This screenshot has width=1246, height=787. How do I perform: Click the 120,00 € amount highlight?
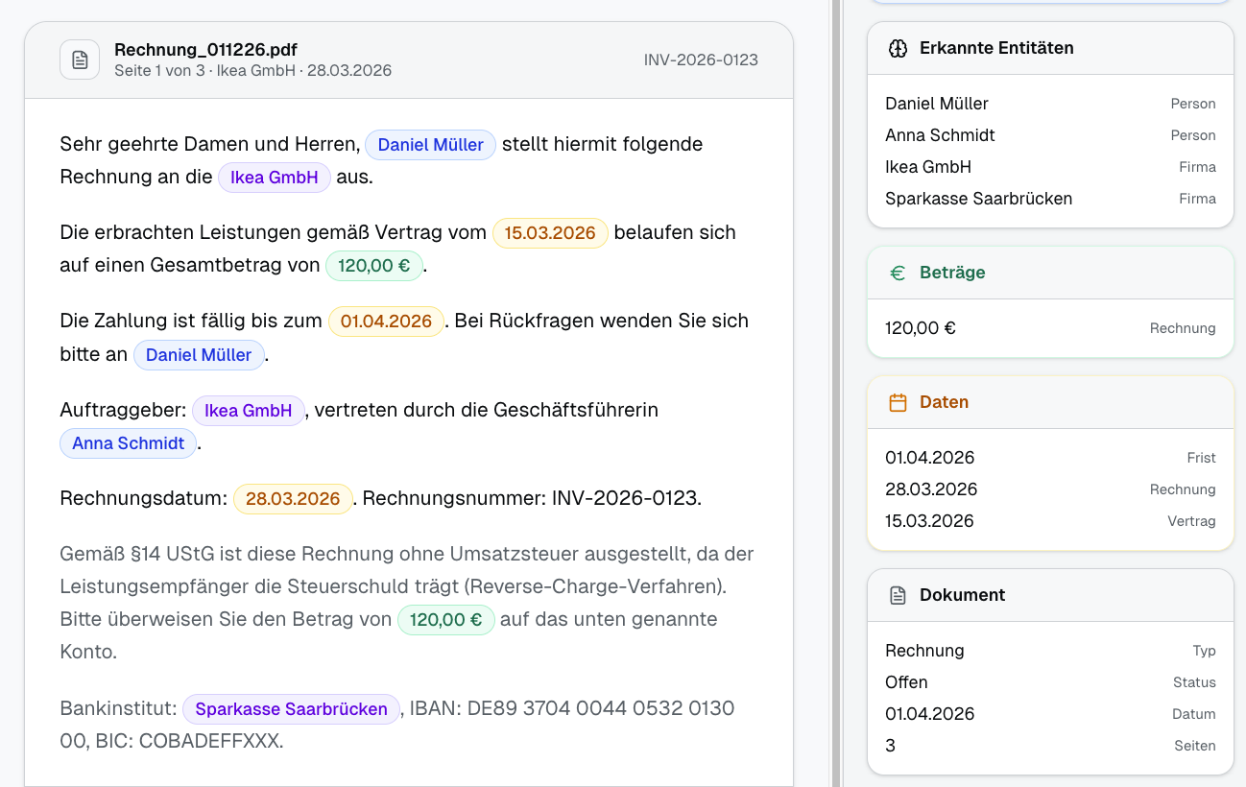(x=374, y=266)
